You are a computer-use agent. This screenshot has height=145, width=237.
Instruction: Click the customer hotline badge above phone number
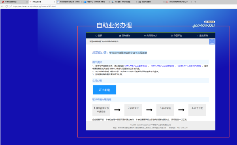[209, 22]
